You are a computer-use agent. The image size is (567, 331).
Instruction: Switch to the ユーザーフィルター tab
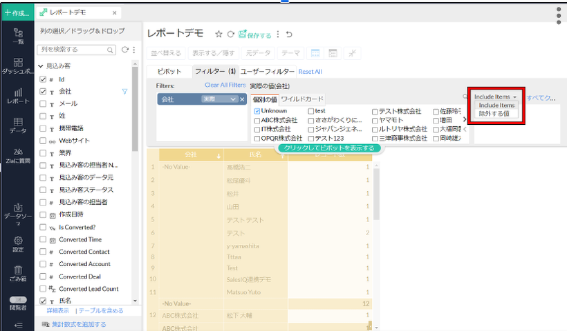click(268, 71)
